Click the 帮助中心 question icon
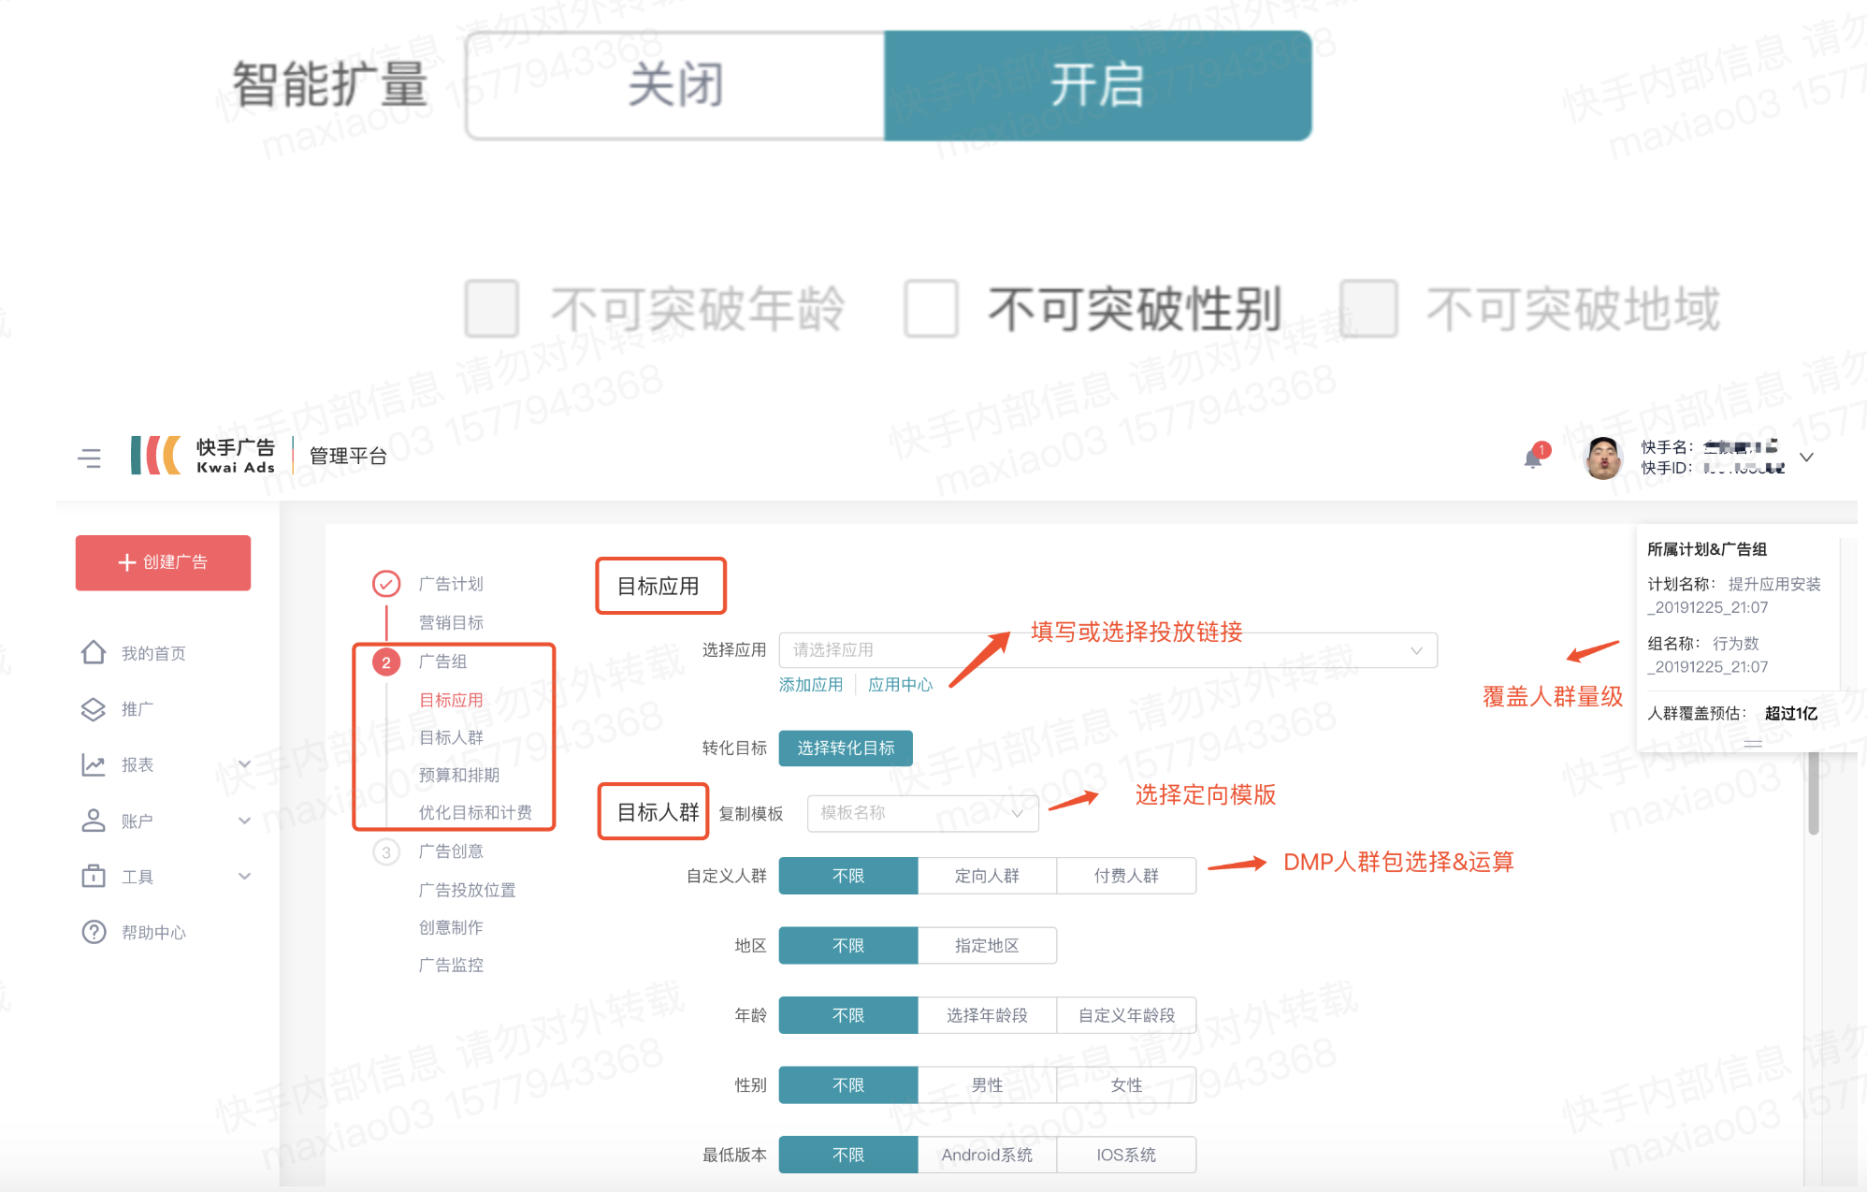 (94, 932)
